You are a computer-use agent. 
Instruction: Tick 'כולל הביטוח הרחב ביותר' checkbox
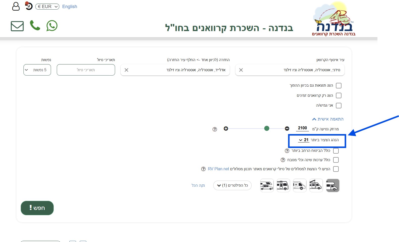336,151
